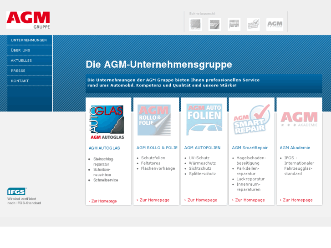This screenshot has height=248, width=331.
Task: Open quick-select Rollo & Folie icon
Action: point(215,25)
